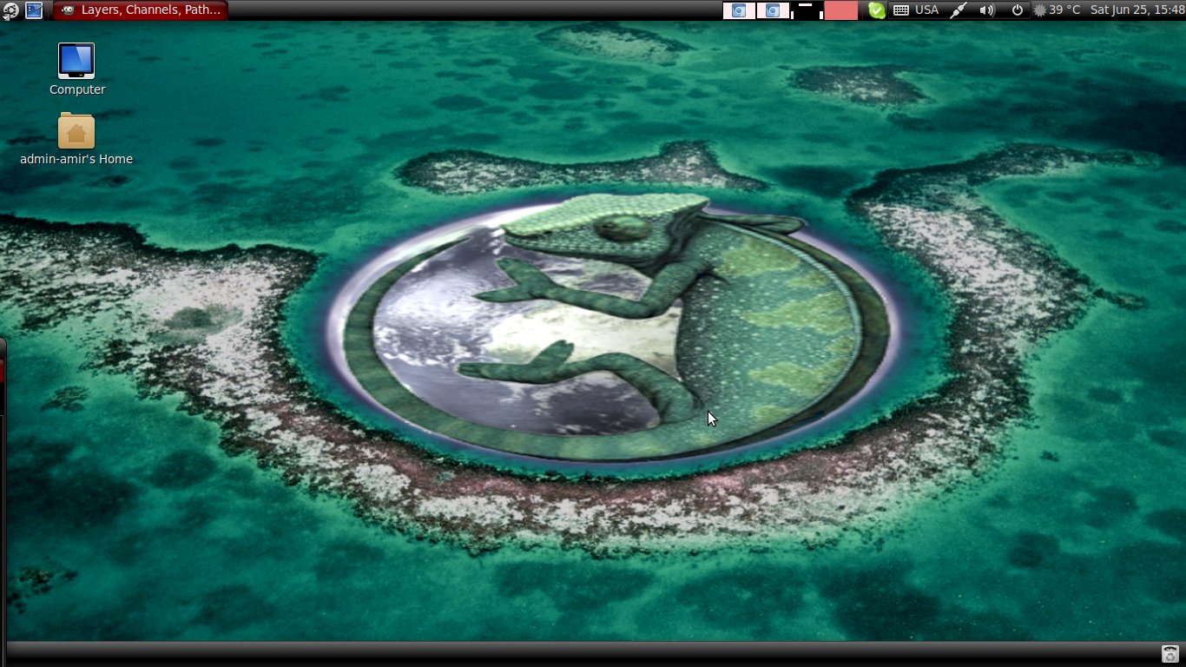
Task: Switch to the first workspace
Action: [739, 10]
